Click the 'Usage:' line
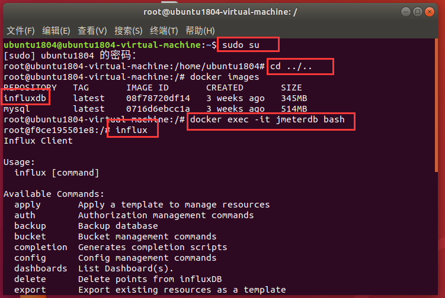The image size is (445, 298). (x=20, y=162)
